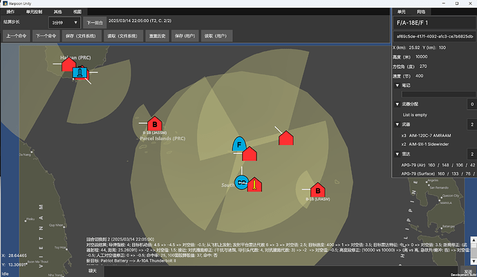Click 读取 (用户) button
477x277 pixels.
[216, 36]
